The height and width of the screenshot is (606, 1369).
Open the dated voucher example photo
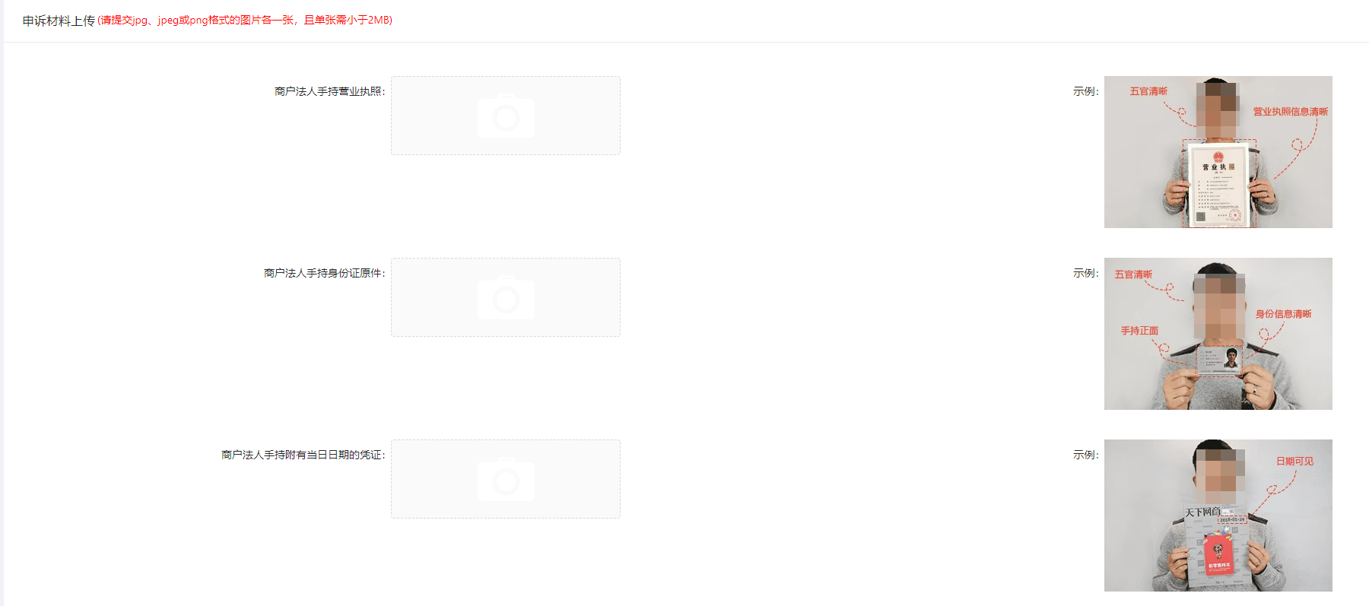coord(1218,516)
